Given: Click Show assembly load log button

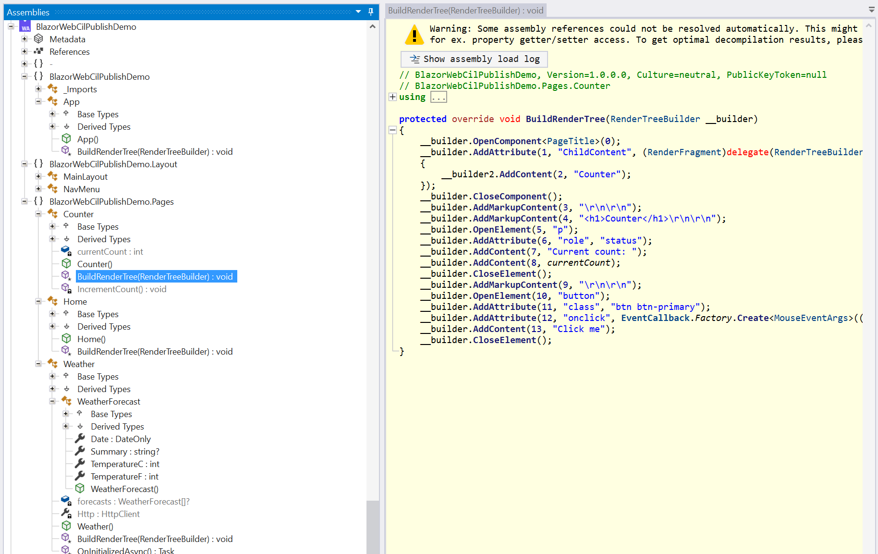Looking at the screenshot, I should tap(474, 59).
